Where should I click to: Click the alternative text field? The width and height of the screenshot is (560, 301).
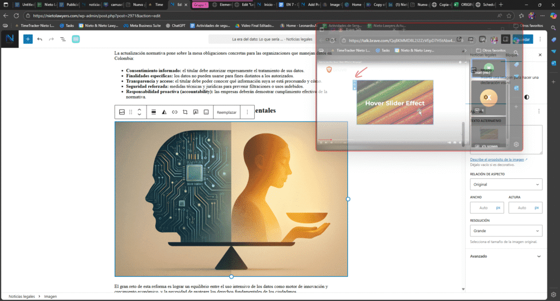coord(506,140)
